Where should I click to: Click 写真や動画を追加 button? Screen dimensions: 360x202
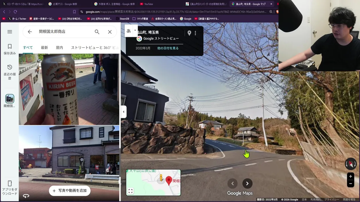point(69,190)
